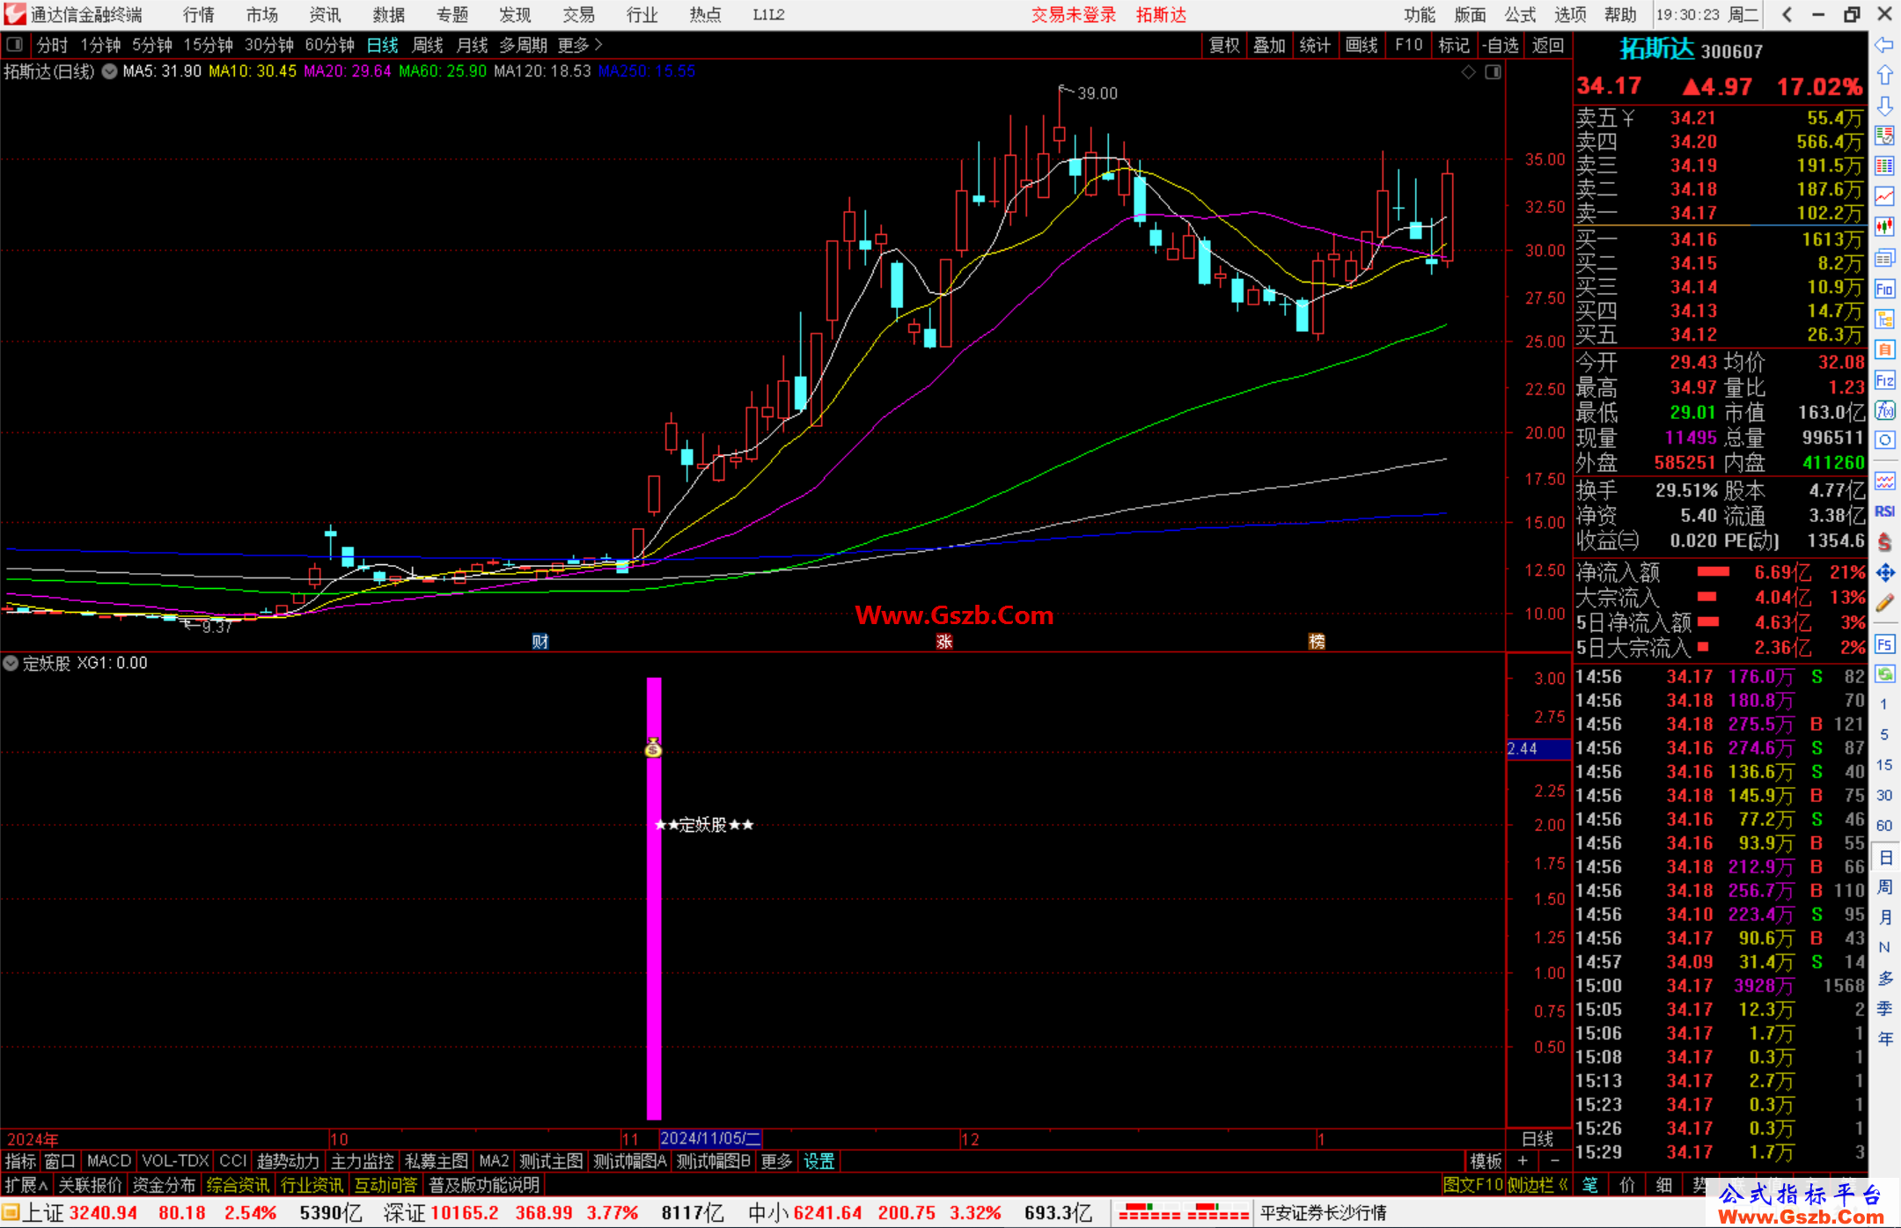This screenshot has width=1901, height=1228.
Task: Switch to 月 period in right sidebar
Action: [1885, 917]
